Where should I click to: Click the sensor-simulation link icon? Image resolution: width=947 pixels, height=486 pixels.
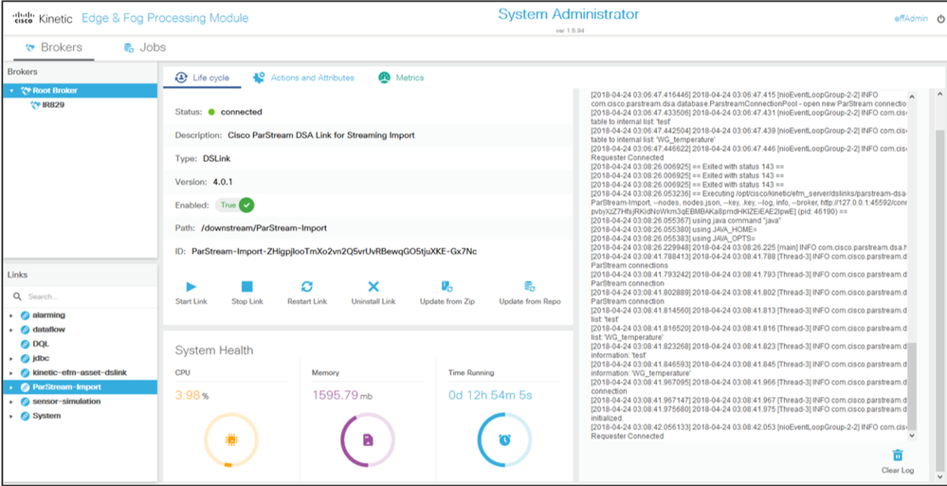(25, 402)
